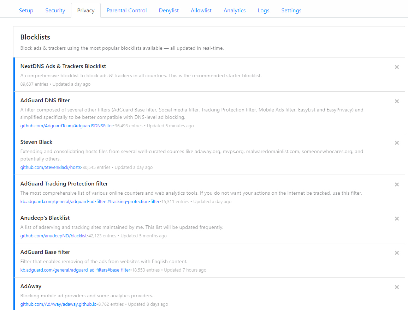Viewport: 408px width, 310px height.
Task: Switch to the Security tab
Action: tap(55, 11)
